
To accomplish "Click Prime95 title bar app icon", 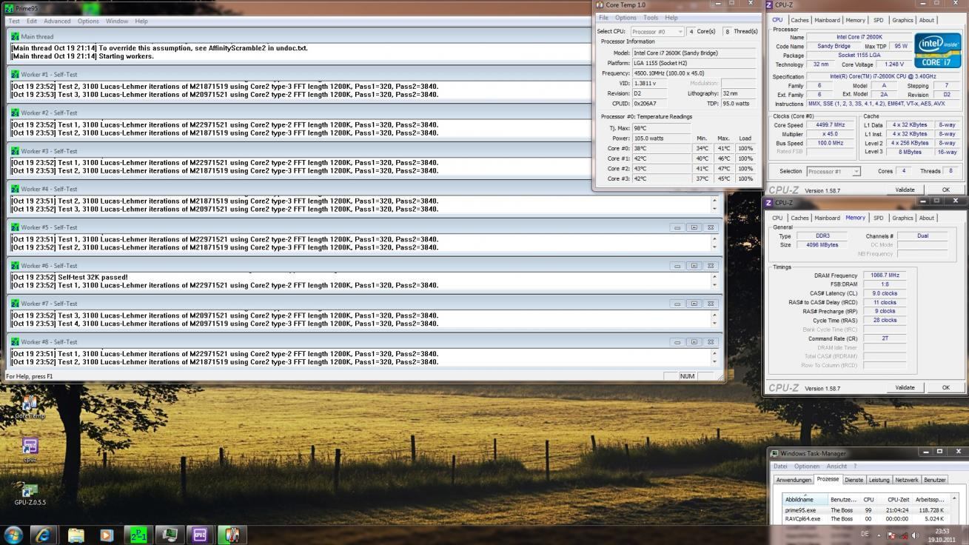I will 10,8.
